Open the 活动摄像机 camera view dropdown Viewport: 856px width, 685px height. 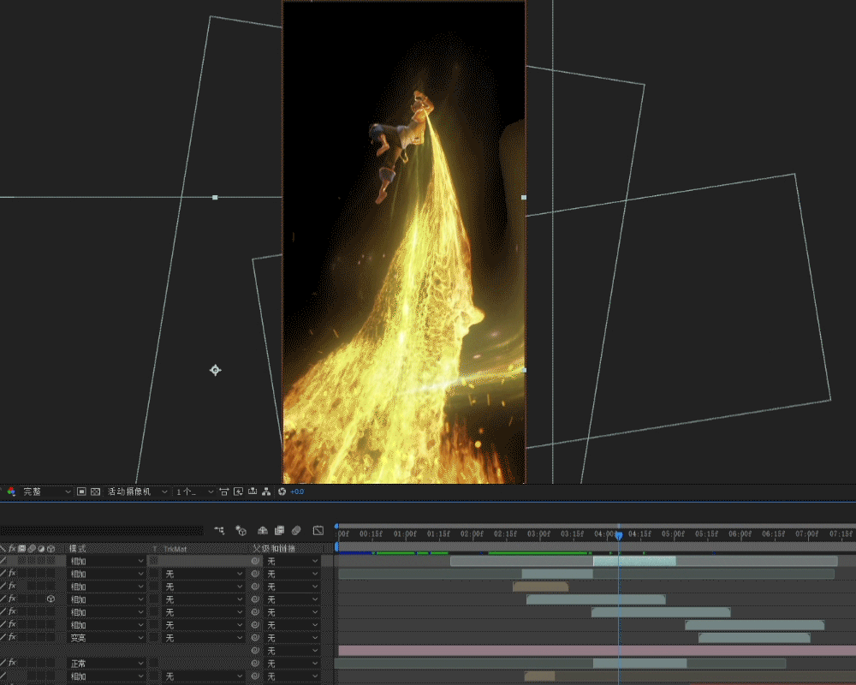coord(137,491)
